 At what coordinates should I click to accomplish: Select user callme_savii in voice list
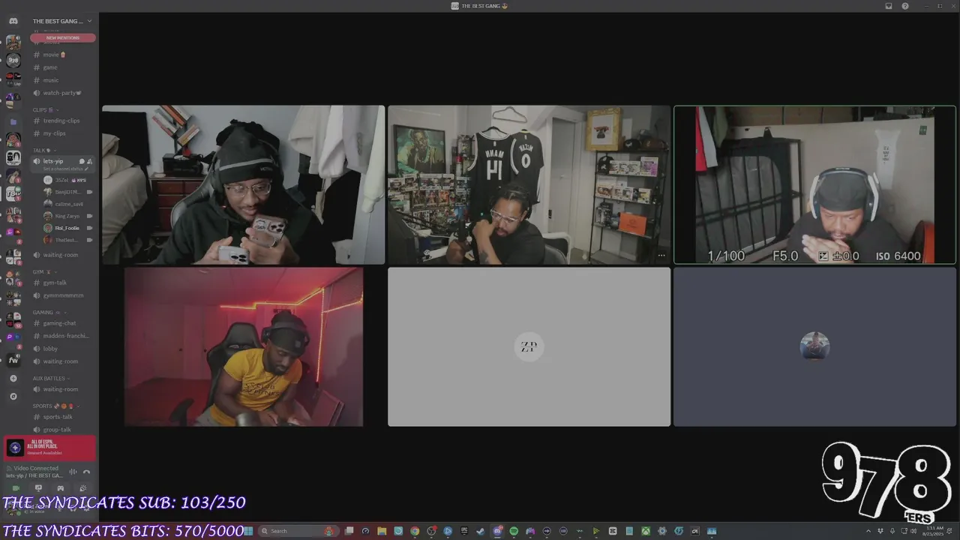[68, 204]
